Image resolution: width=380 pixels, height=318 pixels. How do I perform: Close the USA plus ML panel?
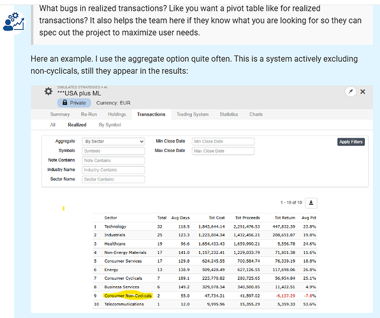363,92
